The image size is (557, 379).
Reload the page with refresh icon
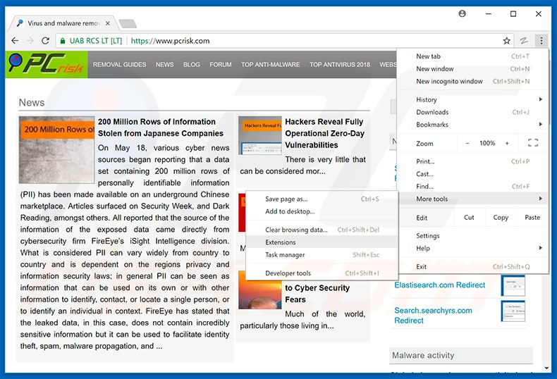[x=46, y=41]
